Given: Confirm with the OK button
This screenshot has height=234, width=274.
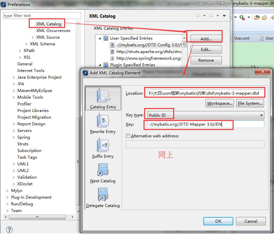Looking at the screenshot, I should tap(218, 221).
